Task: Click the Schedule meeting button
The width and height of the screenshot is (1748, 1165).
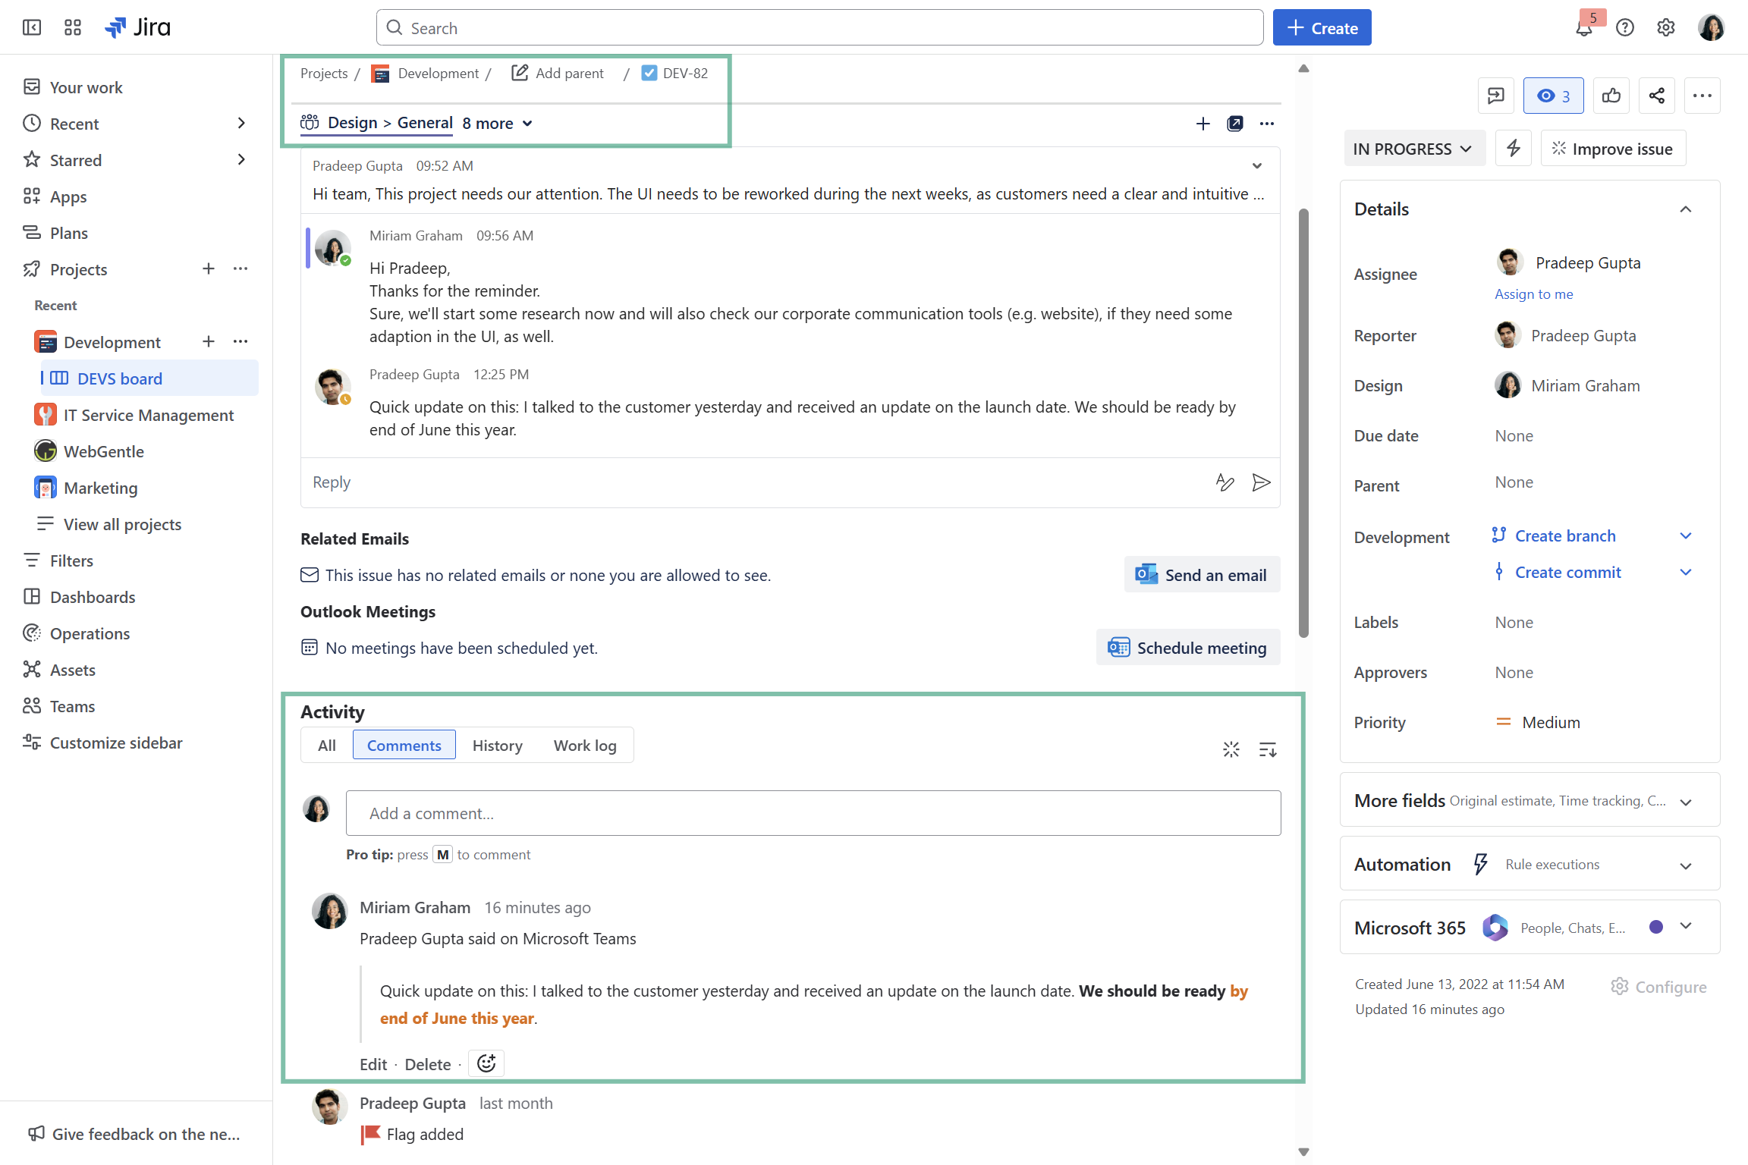Action: [1188, 648]
